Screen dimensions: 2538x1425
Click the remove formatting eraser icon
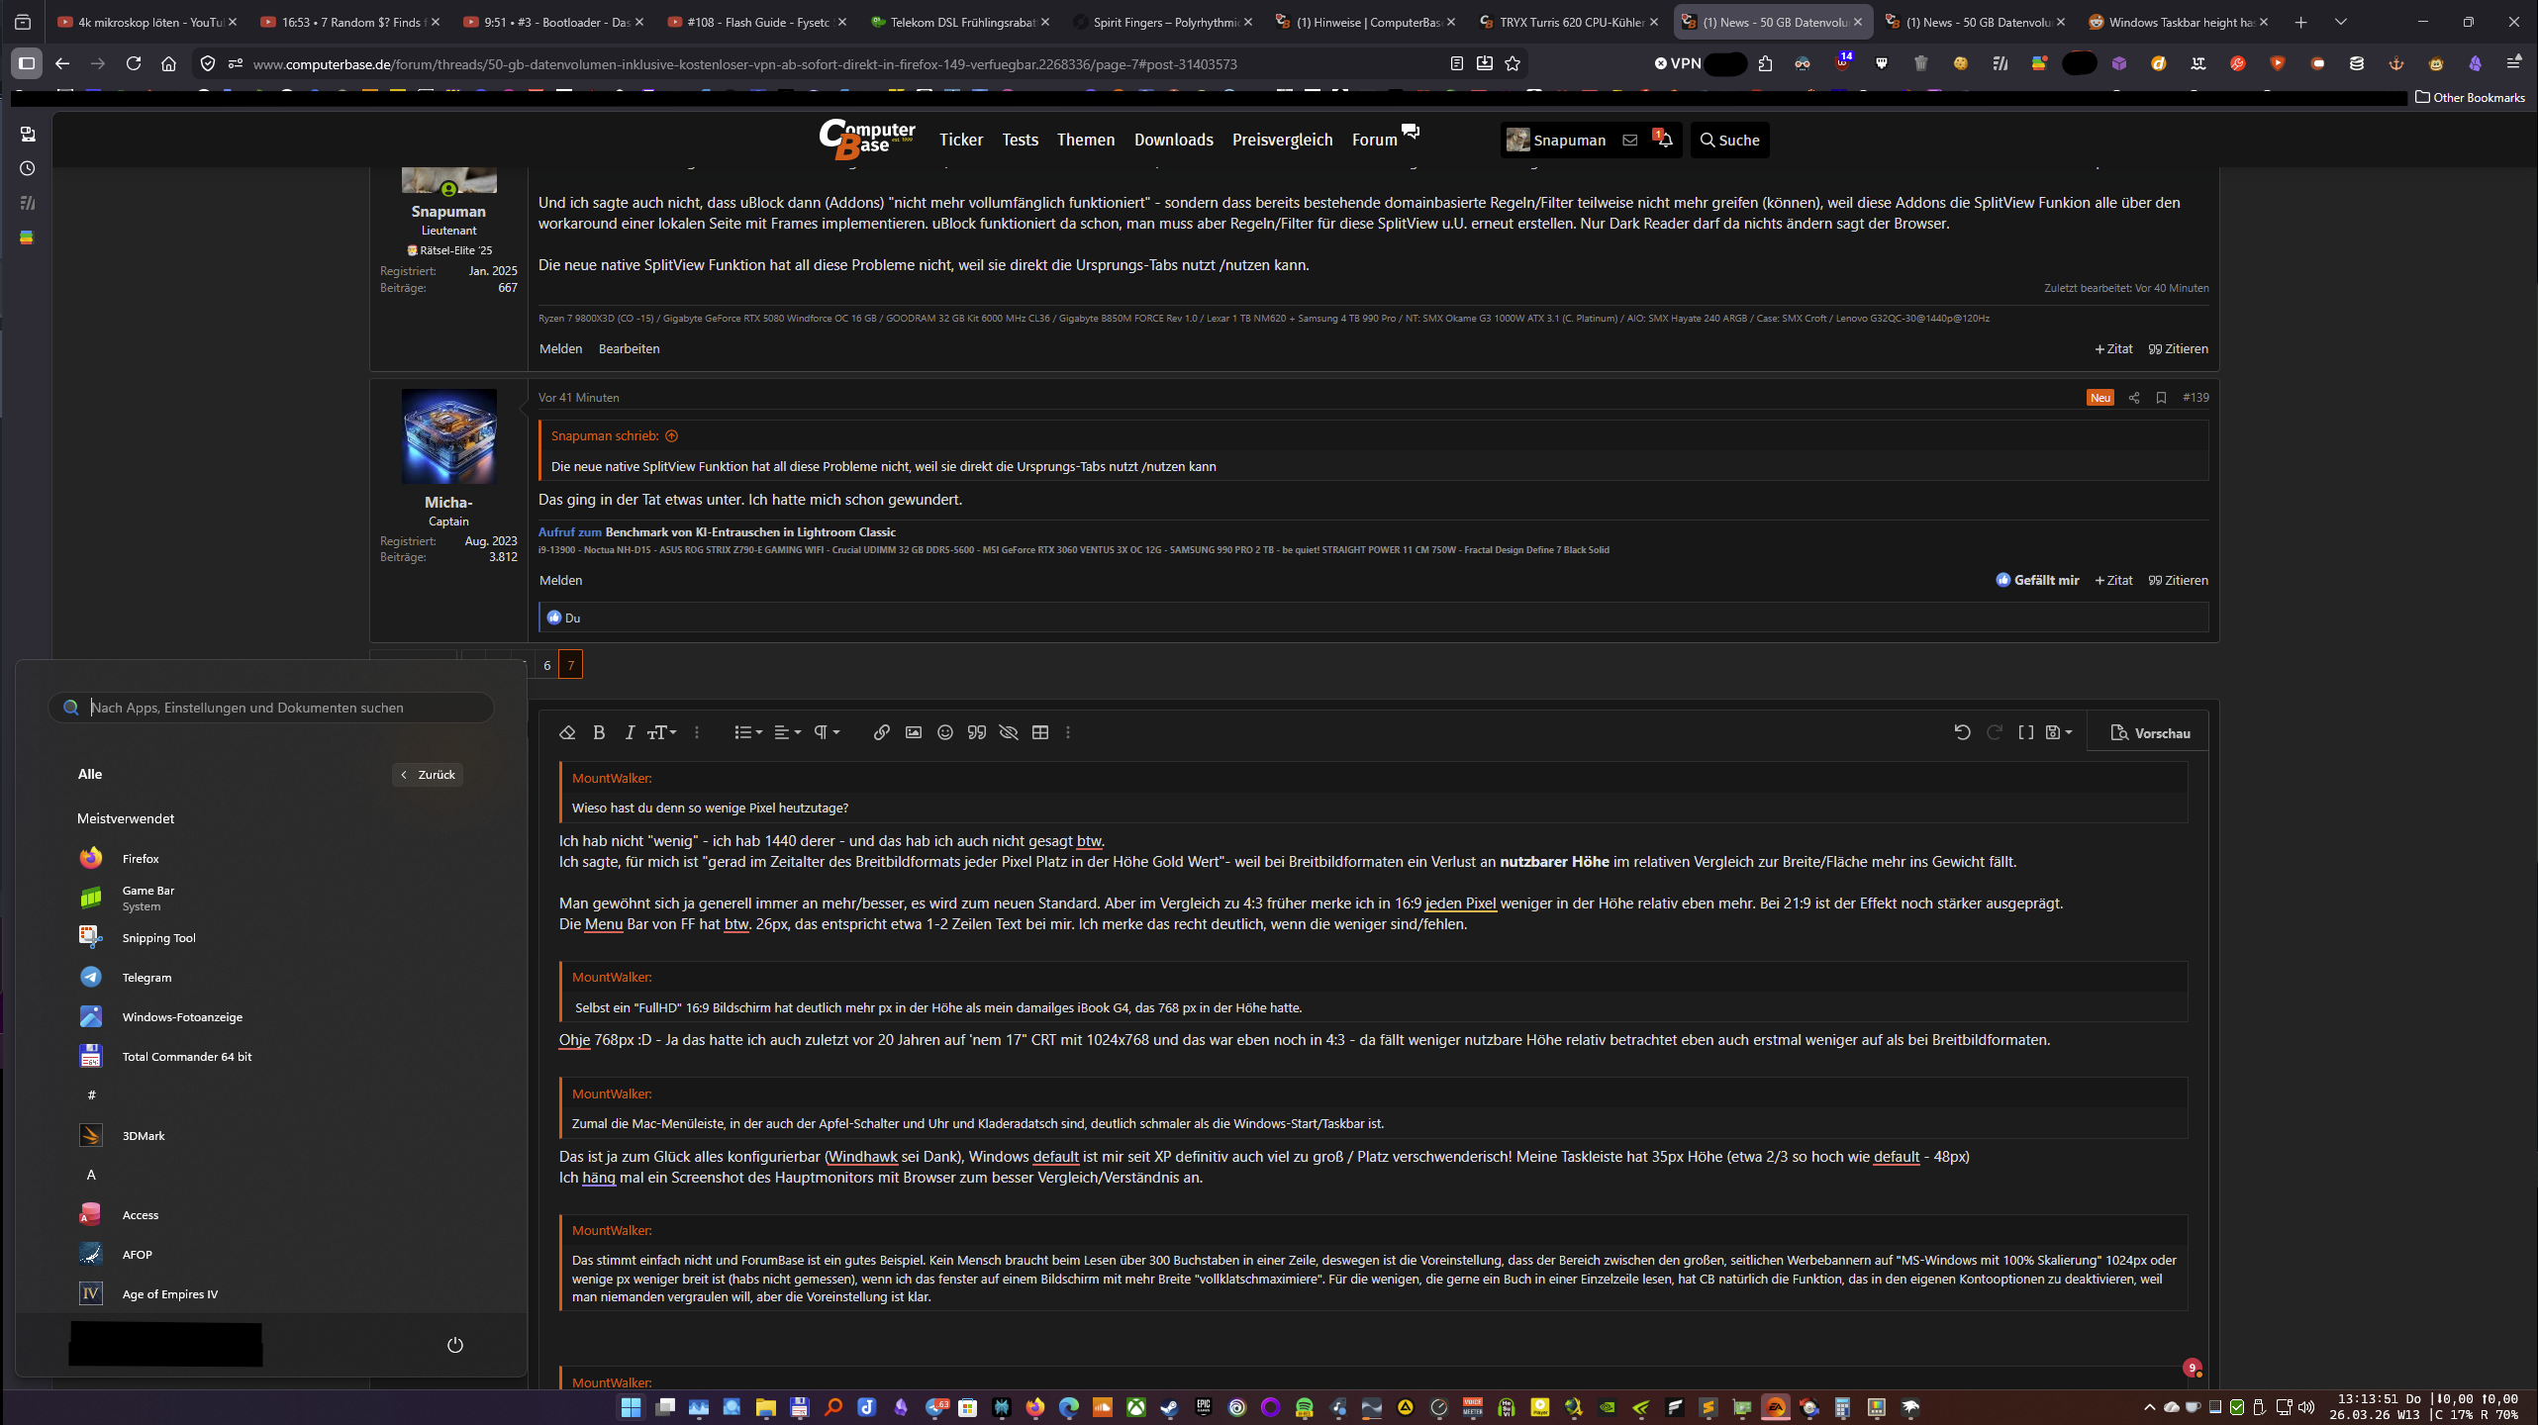pyautogui.click(x=567, y=732)
